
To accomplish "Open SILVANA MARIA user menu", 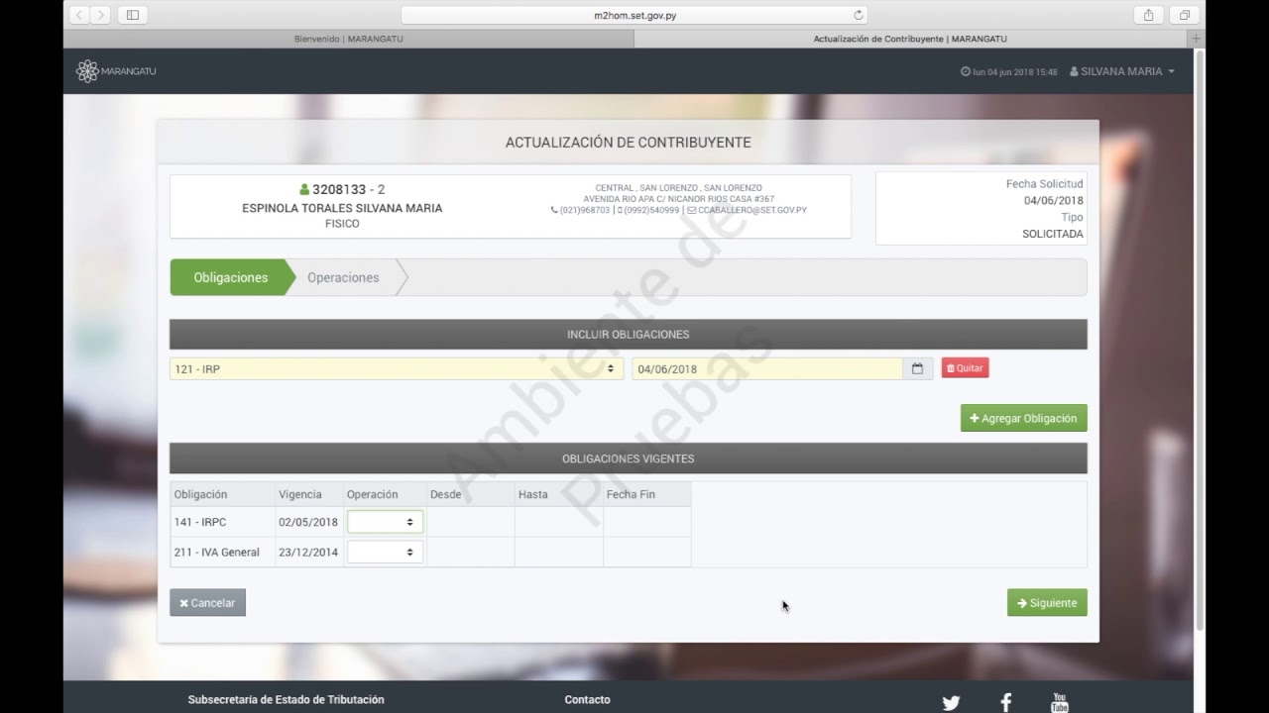I will [1122, 71].
